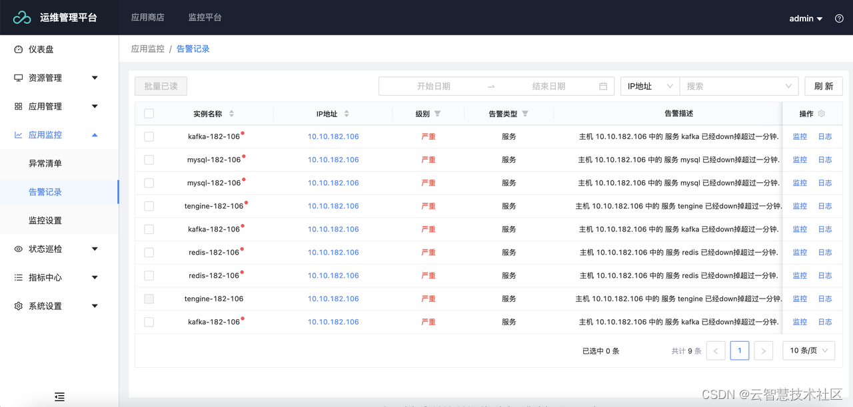
Task: Check the select-all checkbox in table header
Action: [x=149, y=113]
